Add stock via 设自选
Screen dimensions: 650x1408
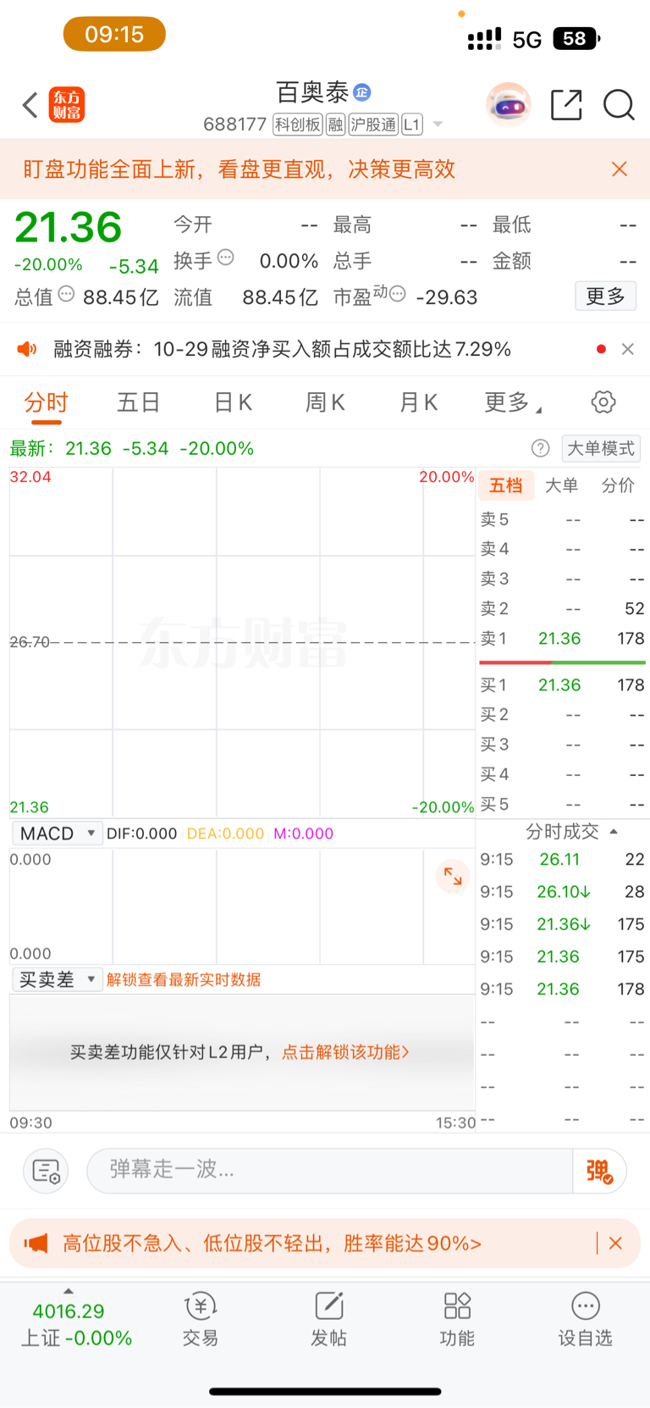coord(585,1318)
